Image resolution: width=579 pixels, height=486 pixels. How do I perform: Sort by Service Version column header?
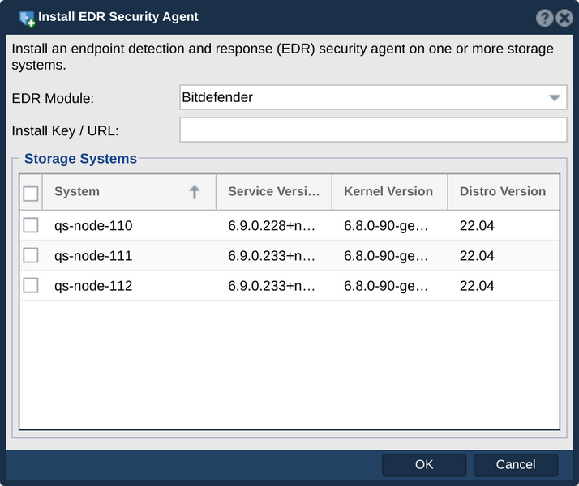pyautogui.click(x=273, y=192)
